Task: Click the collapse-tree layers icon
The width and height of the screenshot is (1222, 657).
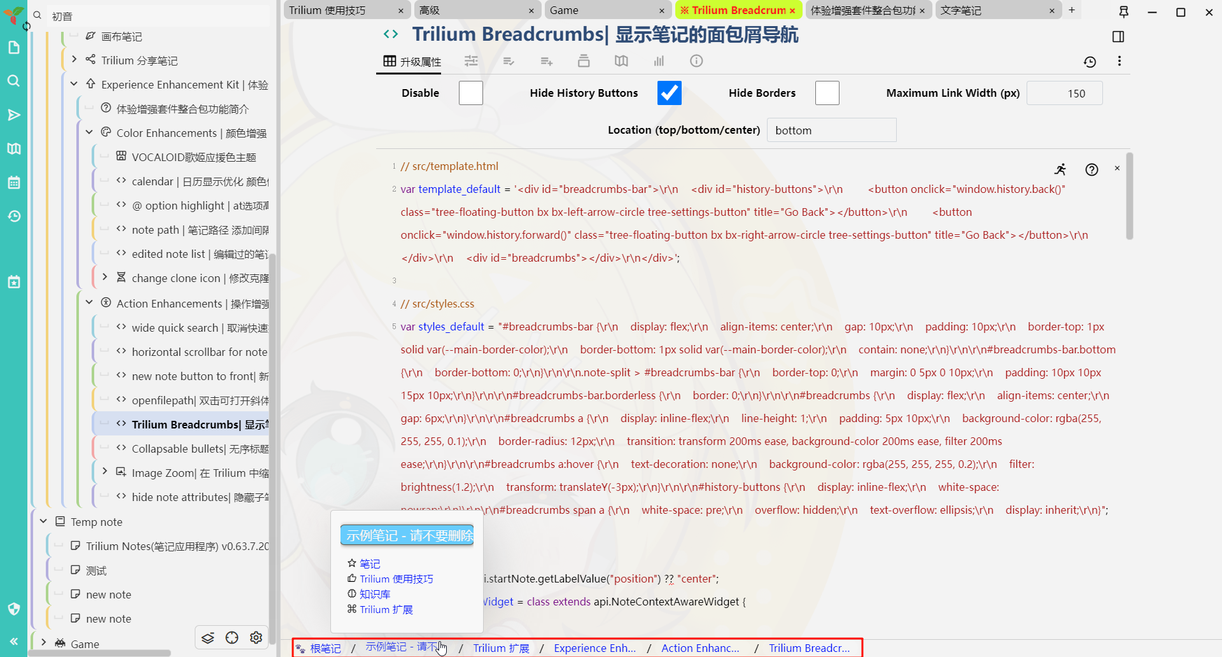Action: point(208,637)
